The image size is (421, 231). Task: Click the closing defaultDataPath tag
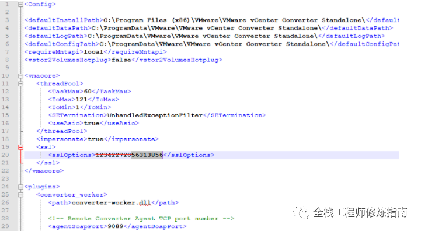[x=357, y=28]
